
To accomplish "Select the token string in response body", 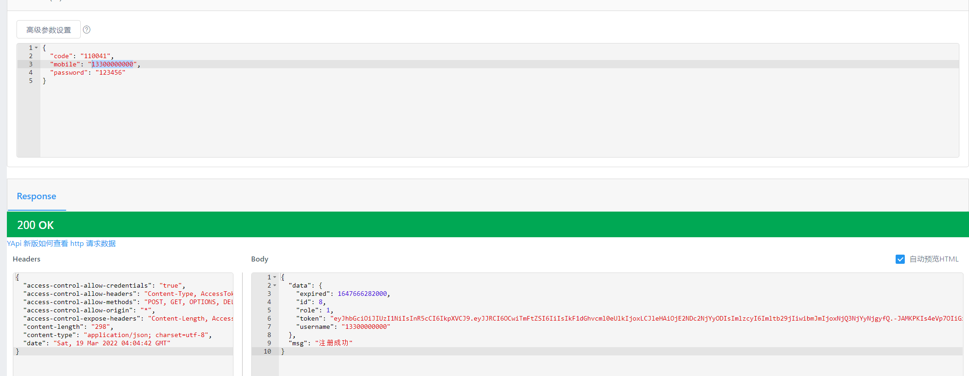I will [x=647, y=318].
